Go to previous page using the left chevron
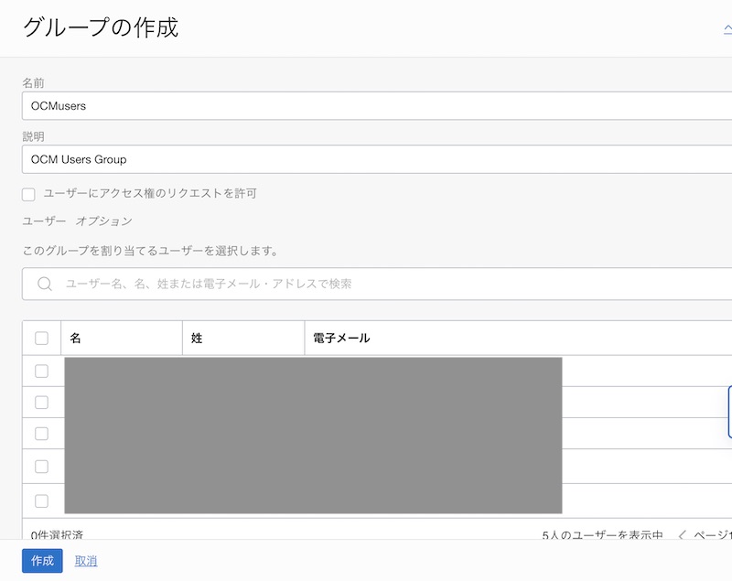Screen dimensions: 732x581 [x=683, y=534]
